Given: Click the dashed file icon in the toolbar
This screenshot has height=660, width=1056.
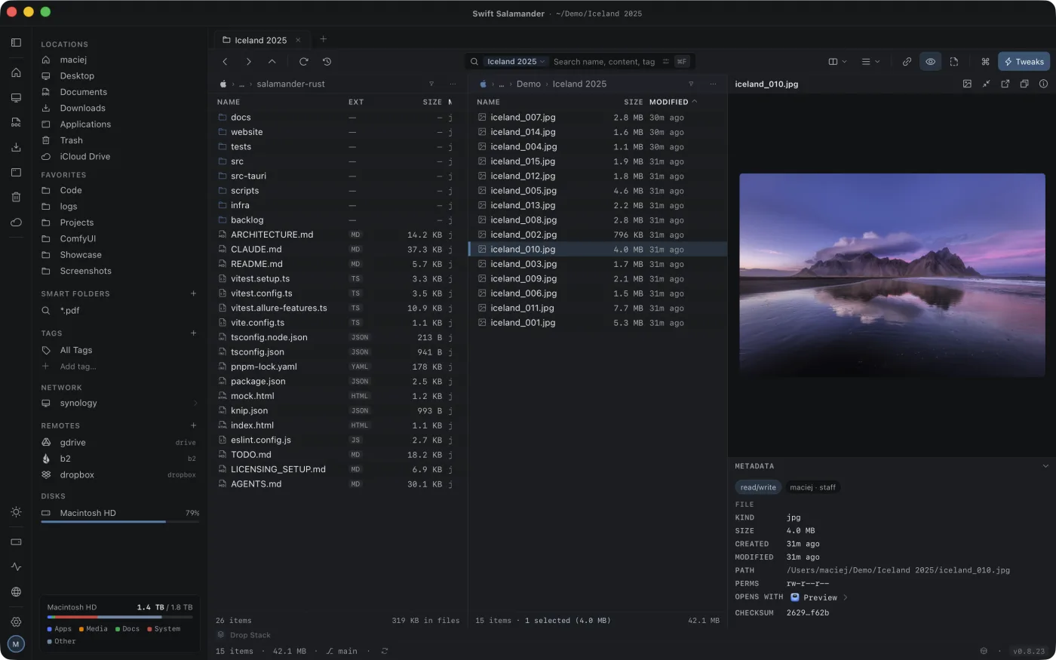Looking at the screenshot, I should tap(954, 62).
